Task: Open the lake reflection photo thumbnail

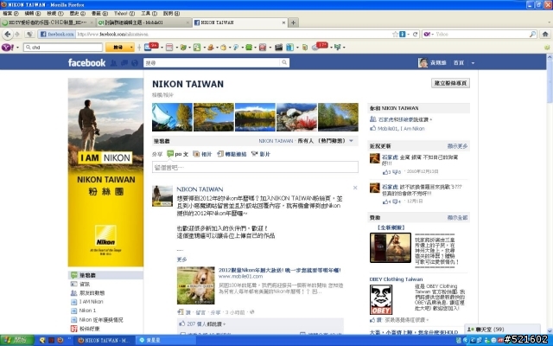Action: pyautogui.click(x=255, y=118)
